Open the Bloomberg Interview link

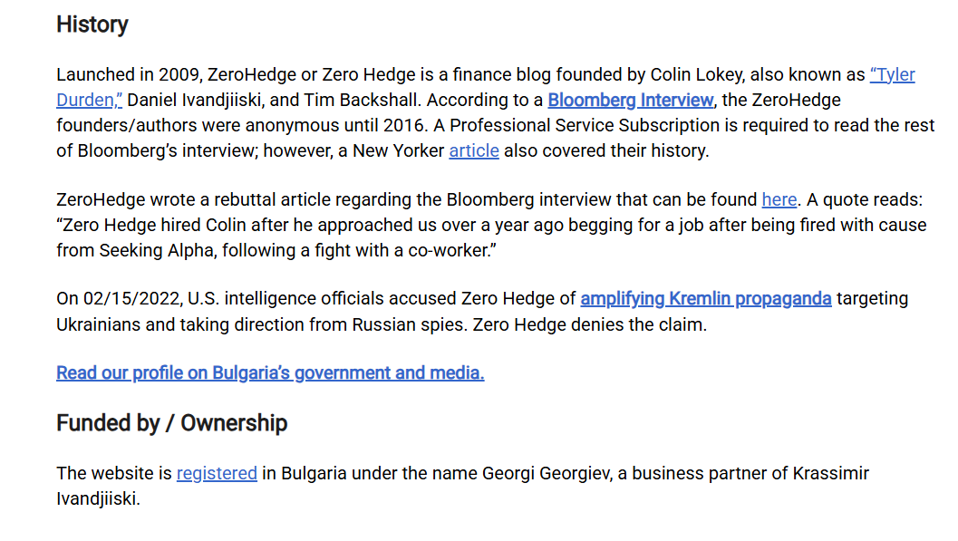coord(631,100)
